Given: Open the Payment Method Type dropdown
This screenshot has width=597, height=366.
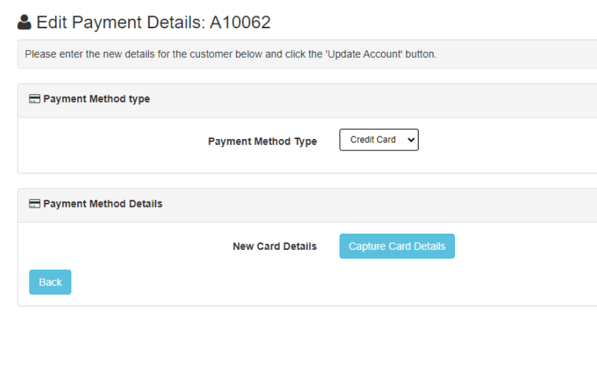Looking at the screenshot, I should [378, 140].
